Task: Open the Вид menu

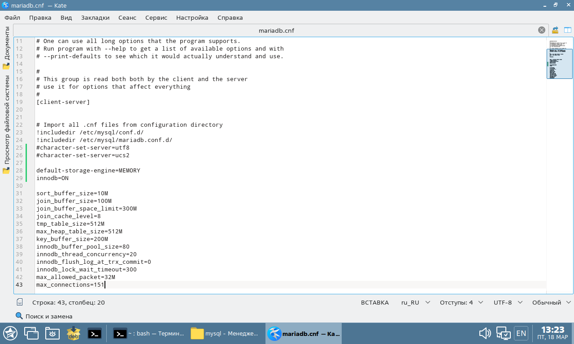Action: pyautogui.click(x=66, y=17)
